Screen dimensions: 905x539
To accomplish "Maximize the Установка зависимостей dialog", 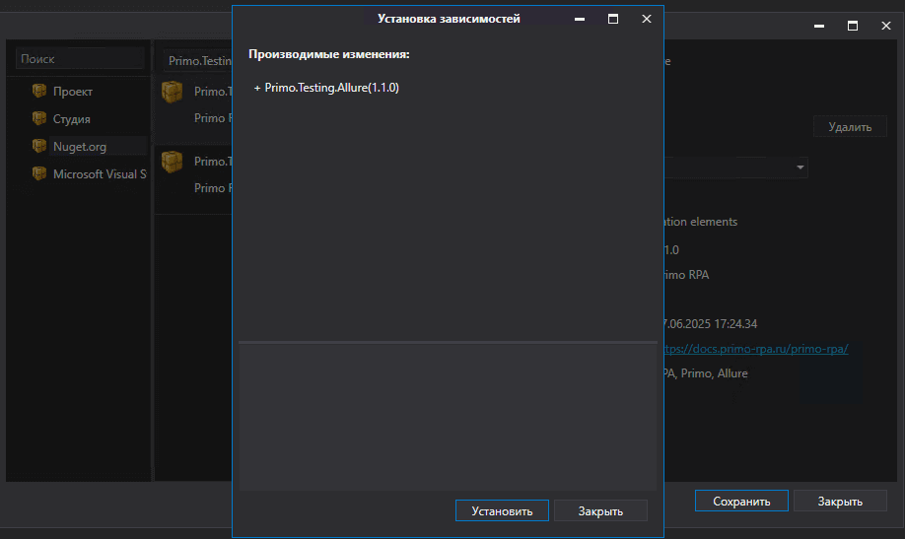I will [x=613, y=19].
